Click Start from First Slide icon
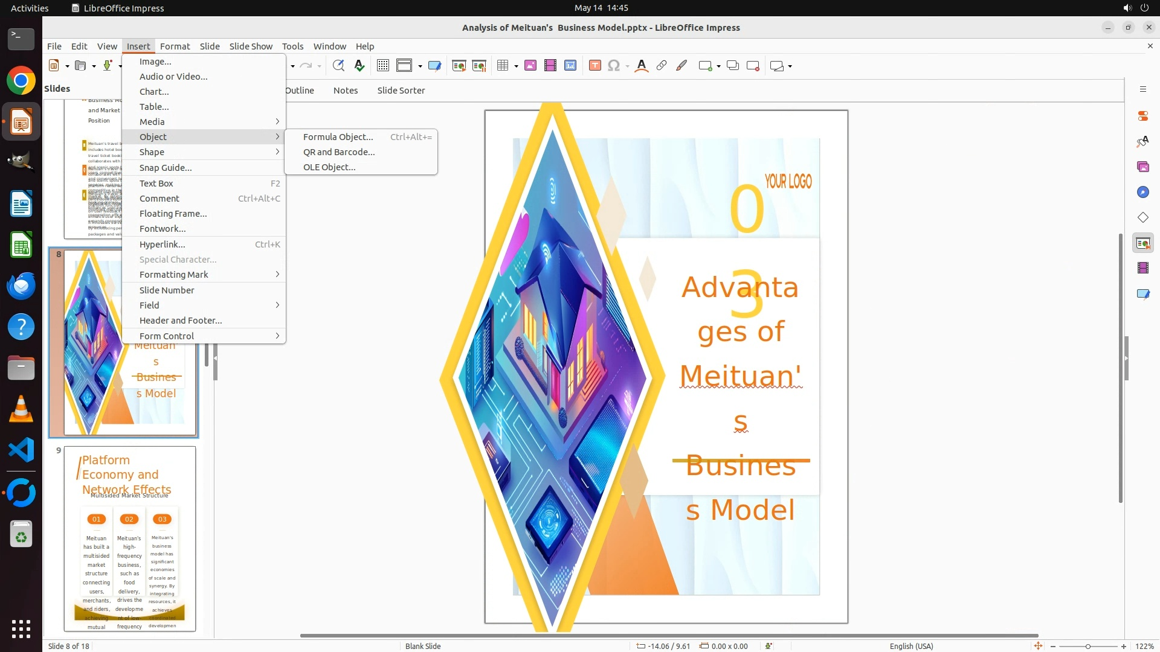The height and width of the screenshot is (652, 1160). tap(459, 66)
